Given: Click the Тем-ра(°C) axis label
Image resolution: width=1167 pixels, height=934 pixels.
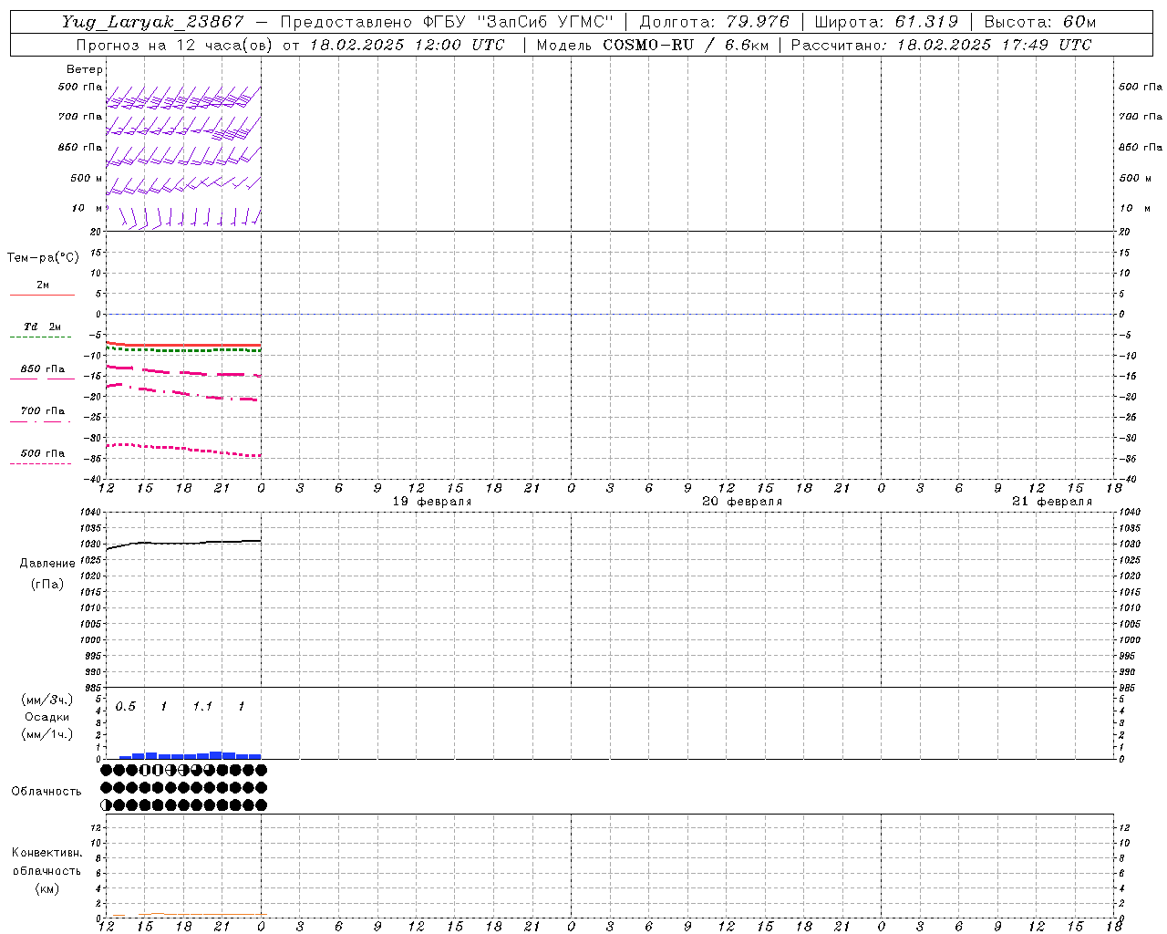Looking at the screenshot, I should [x=43, y=258].
